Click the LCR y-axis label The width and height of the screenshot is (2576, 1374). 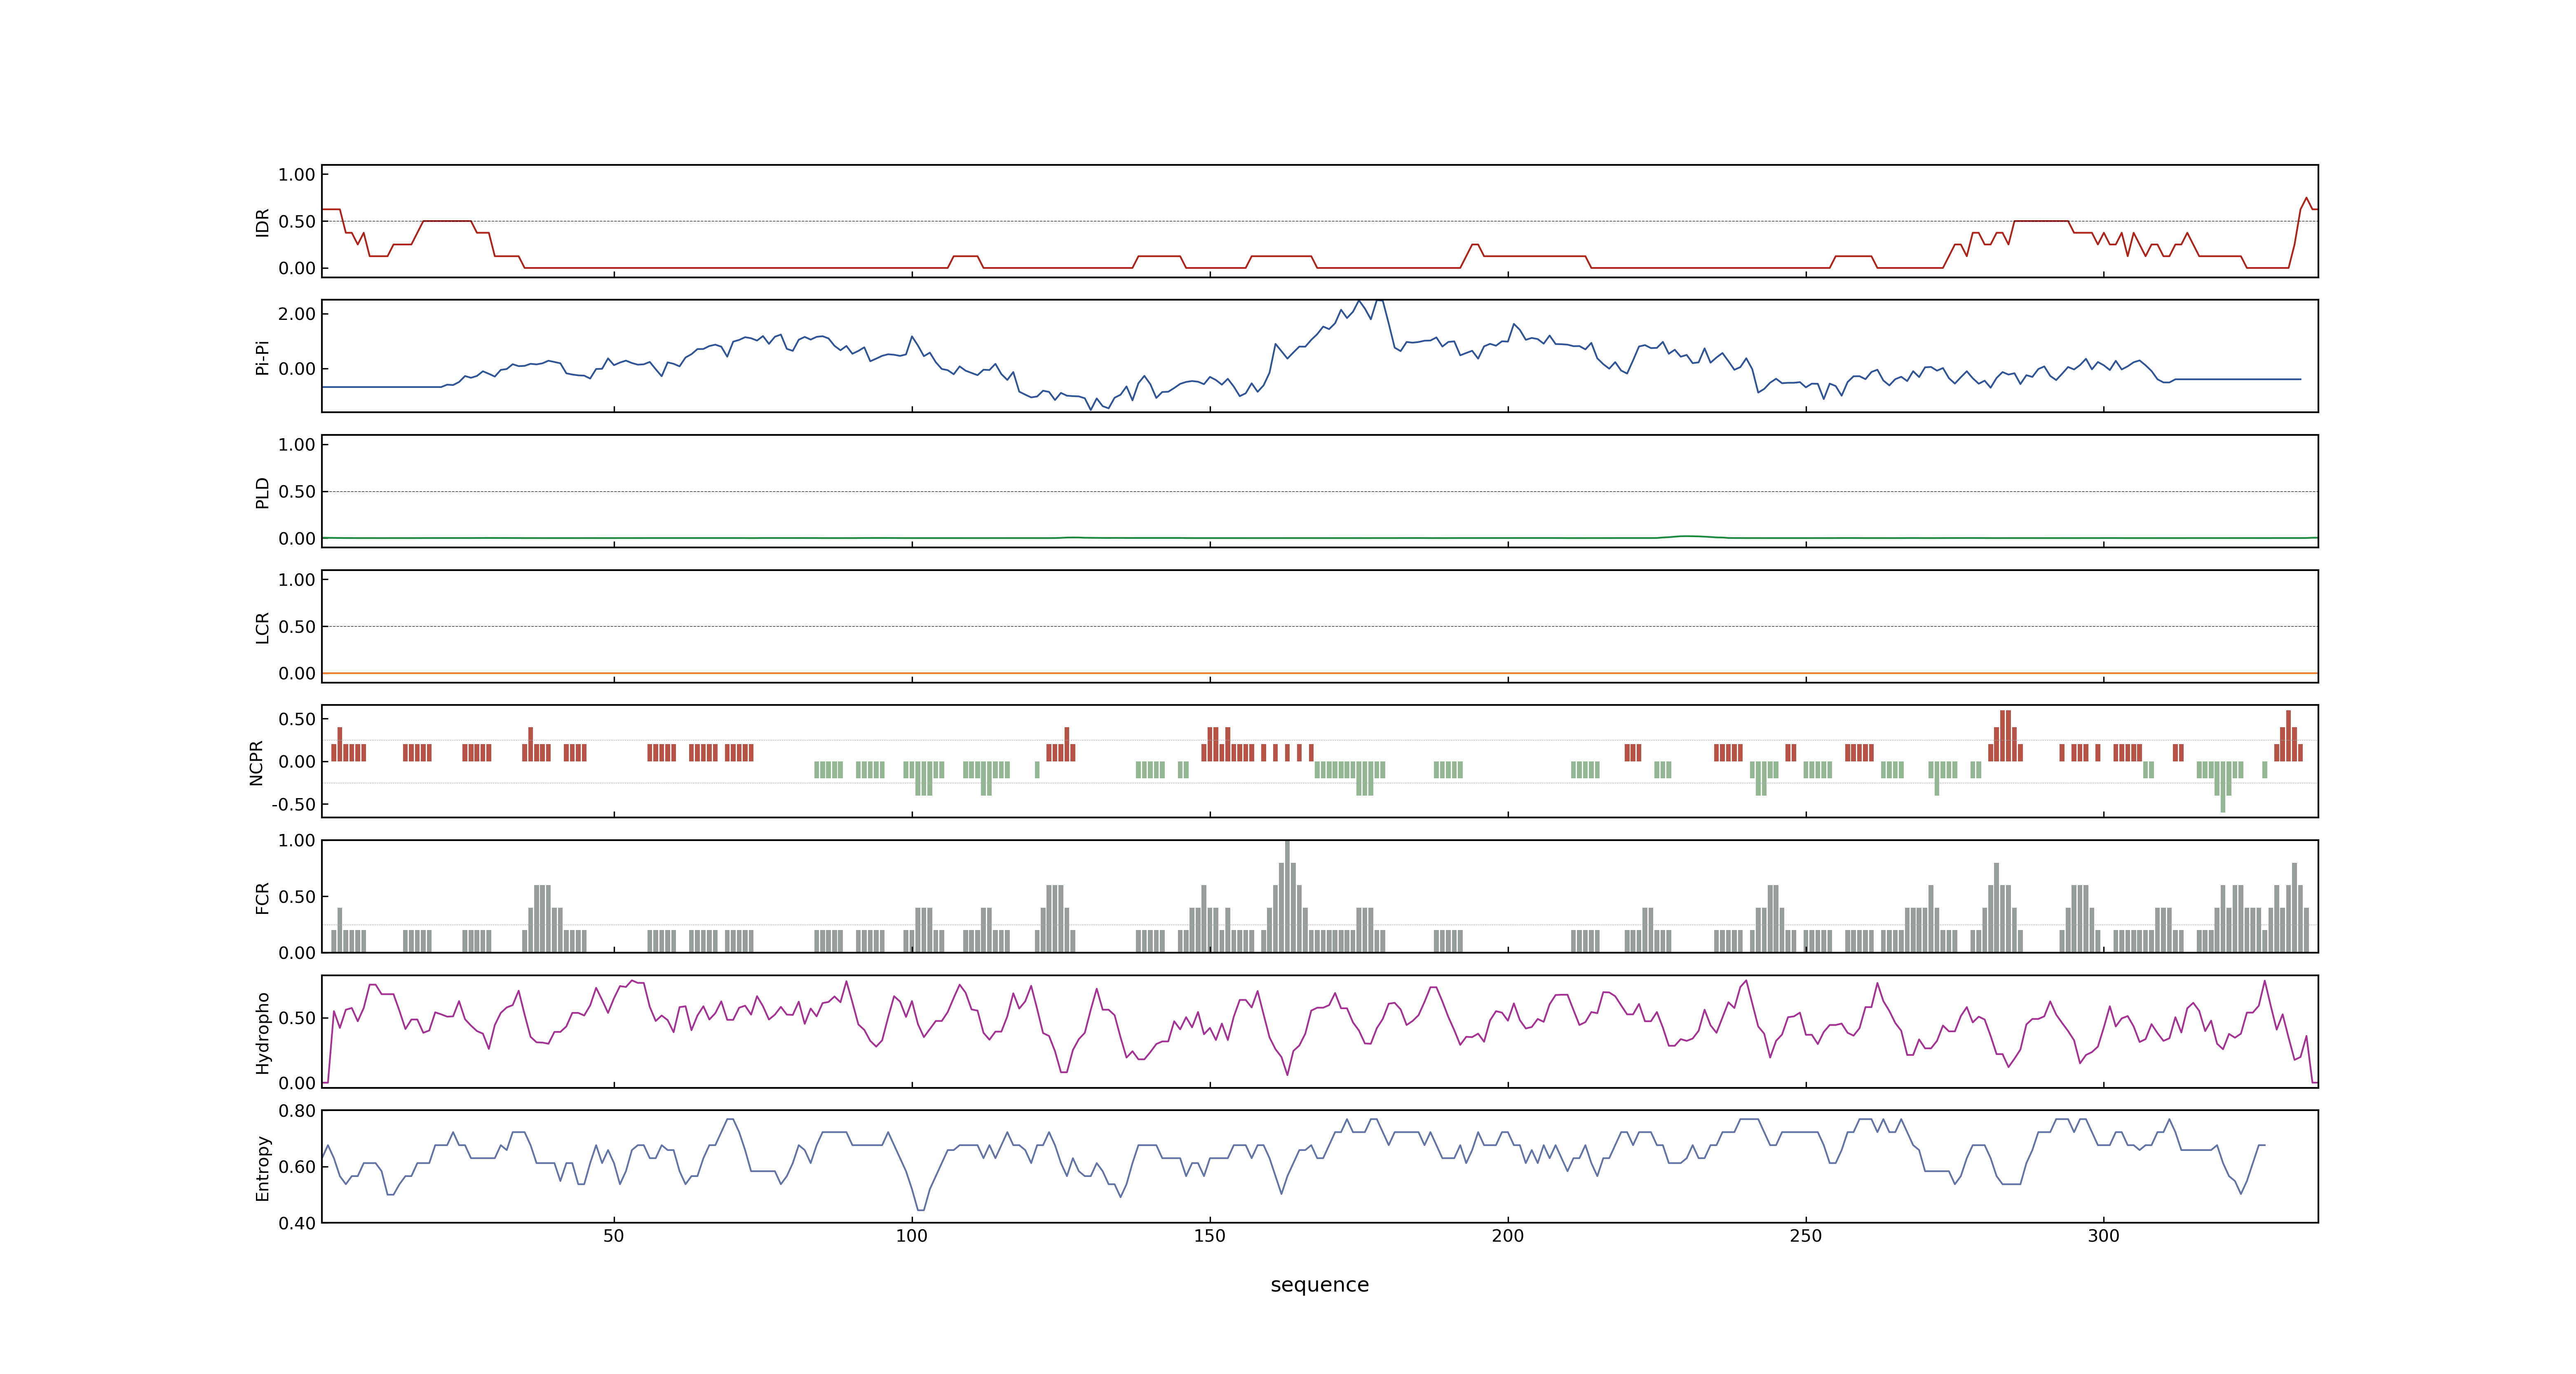262,627
